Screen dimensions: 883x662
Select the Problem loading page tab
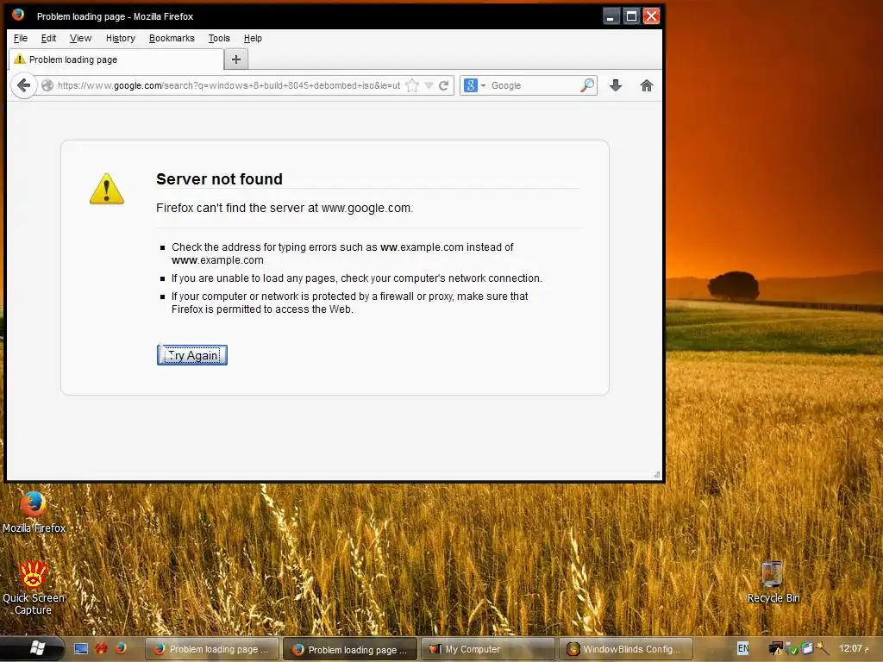pos(116,59)
